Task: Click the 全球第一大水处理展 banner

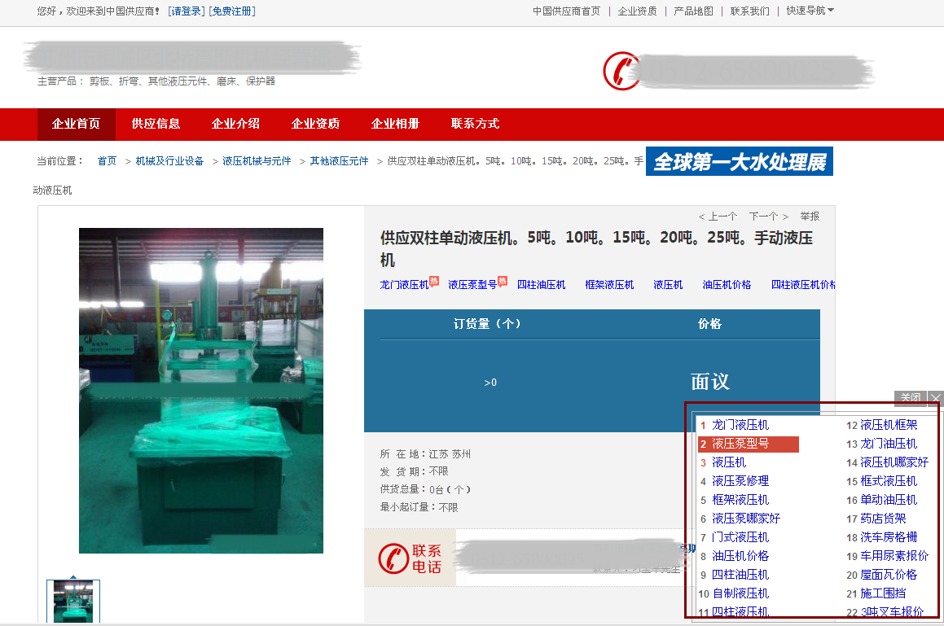Action: click(739, 161)
